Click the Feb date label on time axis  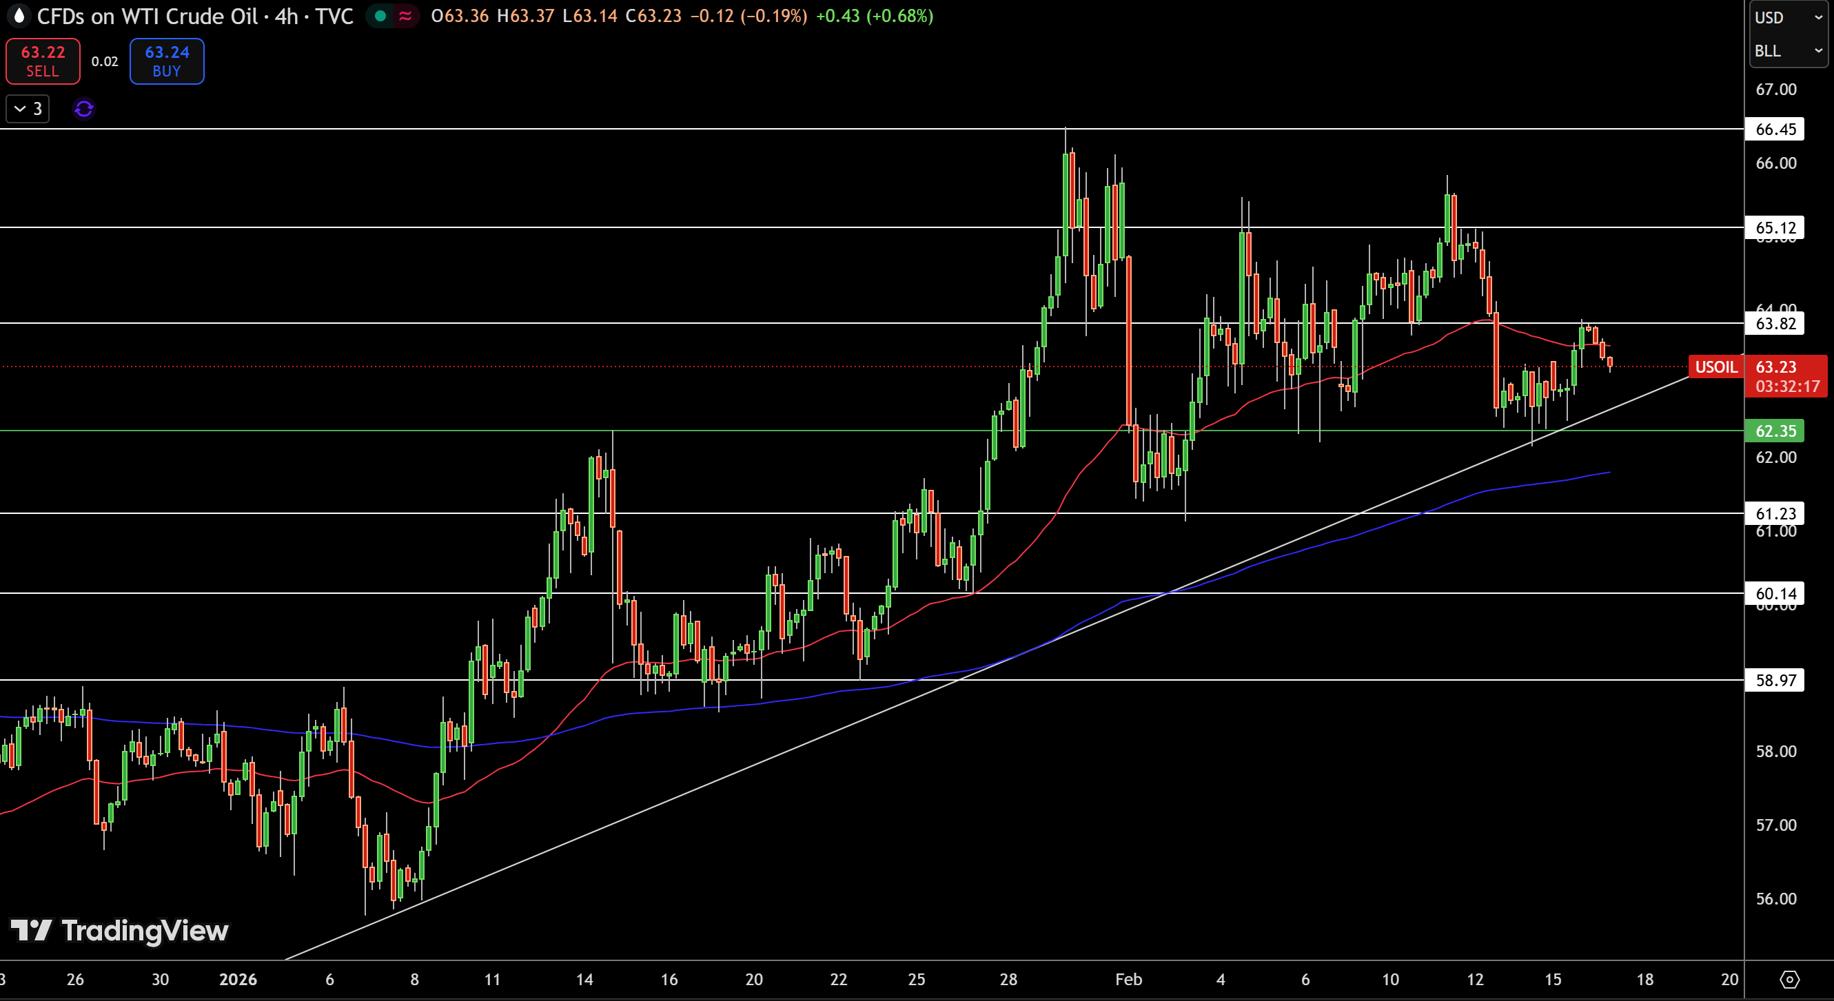[1128, 980]
